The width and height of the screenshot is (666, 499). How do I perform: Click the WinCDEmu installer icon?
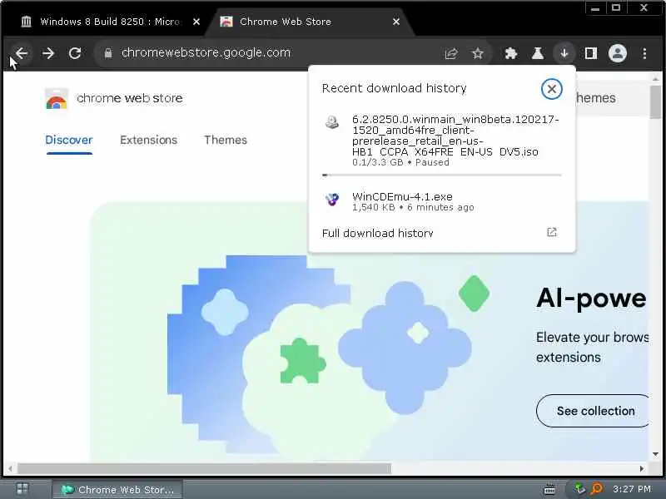coord(332,199)
